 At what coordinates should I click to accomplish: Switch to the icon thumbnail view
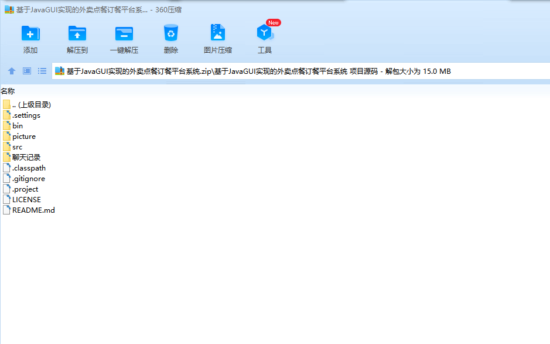[x=27, y=71]
